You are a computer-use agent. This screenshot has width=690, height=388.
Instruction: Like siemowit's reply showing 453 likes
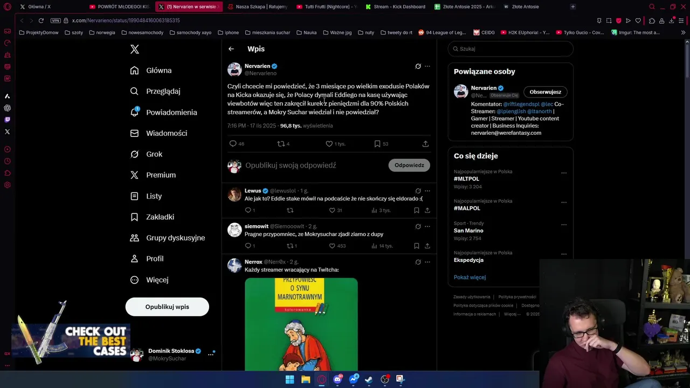pyautogui.click(x=332, y=246)
